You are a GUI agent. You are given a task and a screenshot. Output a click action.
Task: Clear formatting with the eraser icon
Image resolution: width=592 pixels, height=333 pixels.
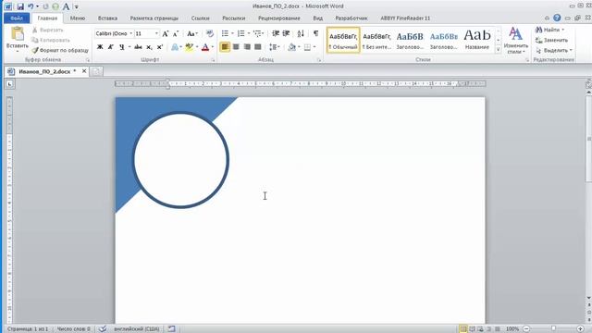coord(210,34)
